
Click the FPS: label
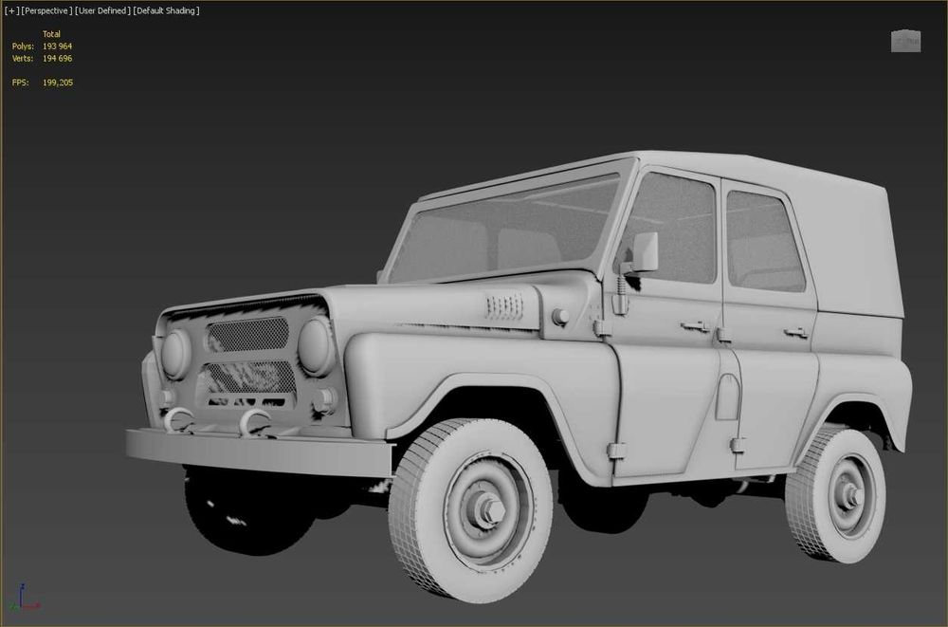pos(21,83)
